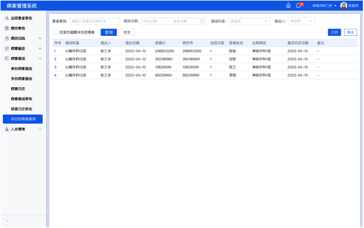364x228 pixels.
Task: Click the 人员管理 icon in the sidebar
Action: (x=6, y=129)
